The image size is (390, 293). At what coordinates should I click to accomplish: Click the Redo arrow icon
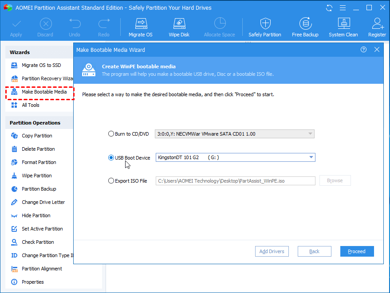(x=104, y=23)
